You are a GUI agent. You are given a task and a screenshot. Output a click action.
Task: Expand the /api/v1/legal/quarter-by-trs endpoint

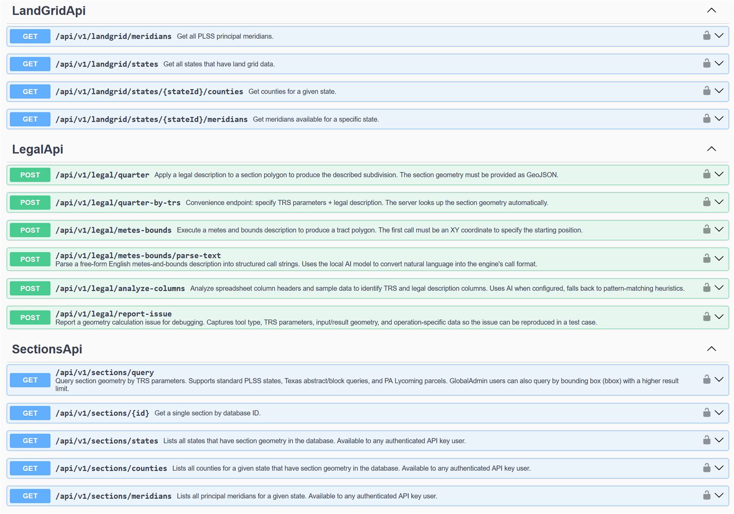(x=719, y=202)
